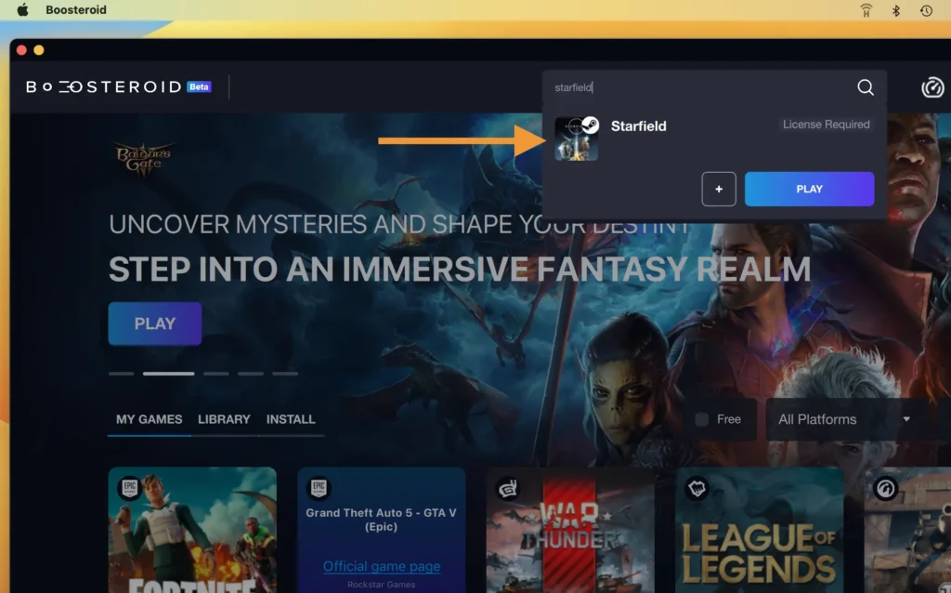This screenshot has height=593, width=951.
Task: Open the Official game page link
Action: pos(382,566)
